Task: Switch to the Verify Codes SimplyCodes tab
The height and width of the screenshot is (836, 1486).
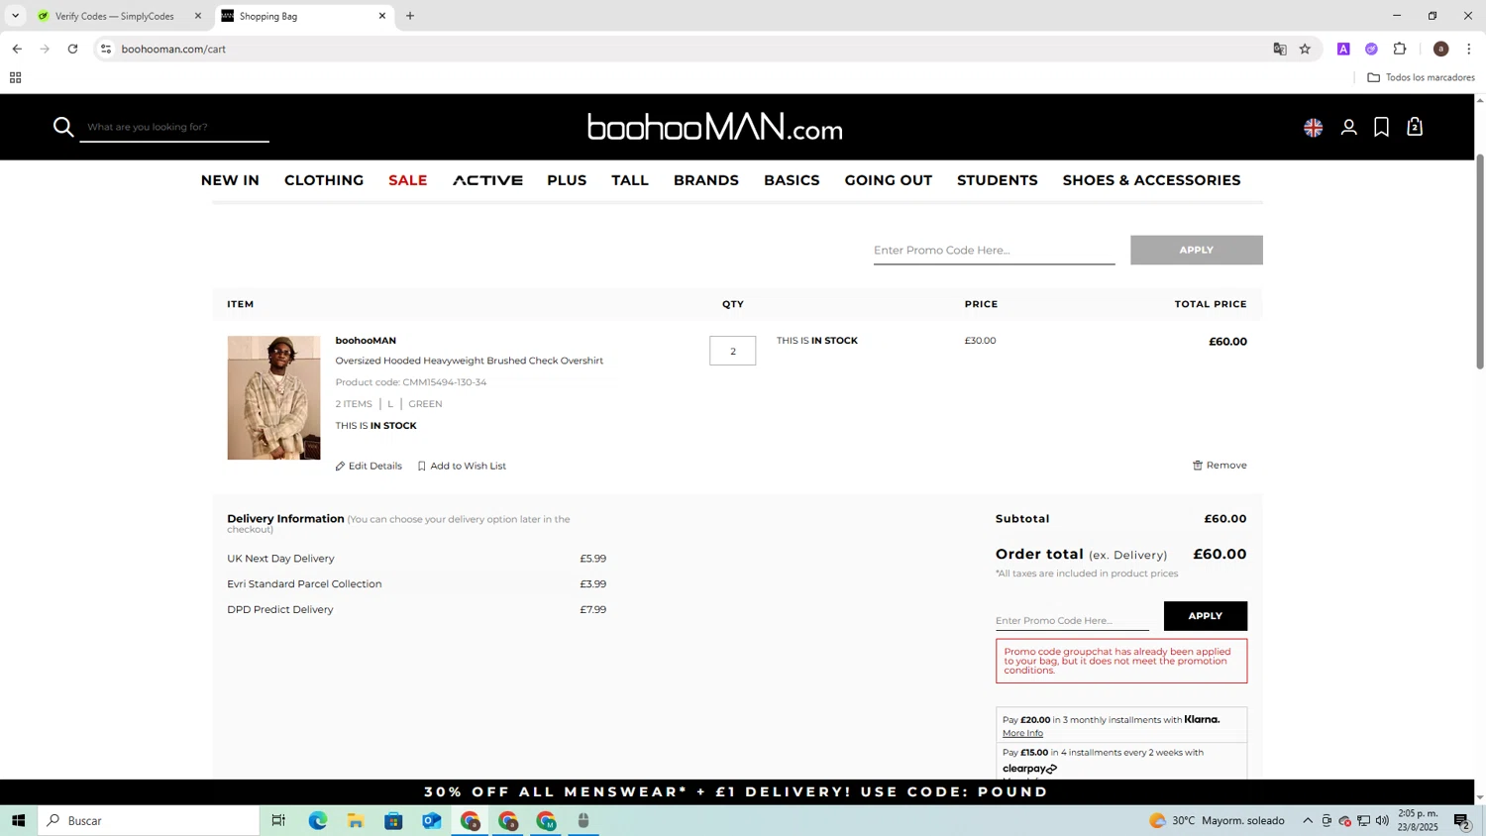Action: (117, 16)
